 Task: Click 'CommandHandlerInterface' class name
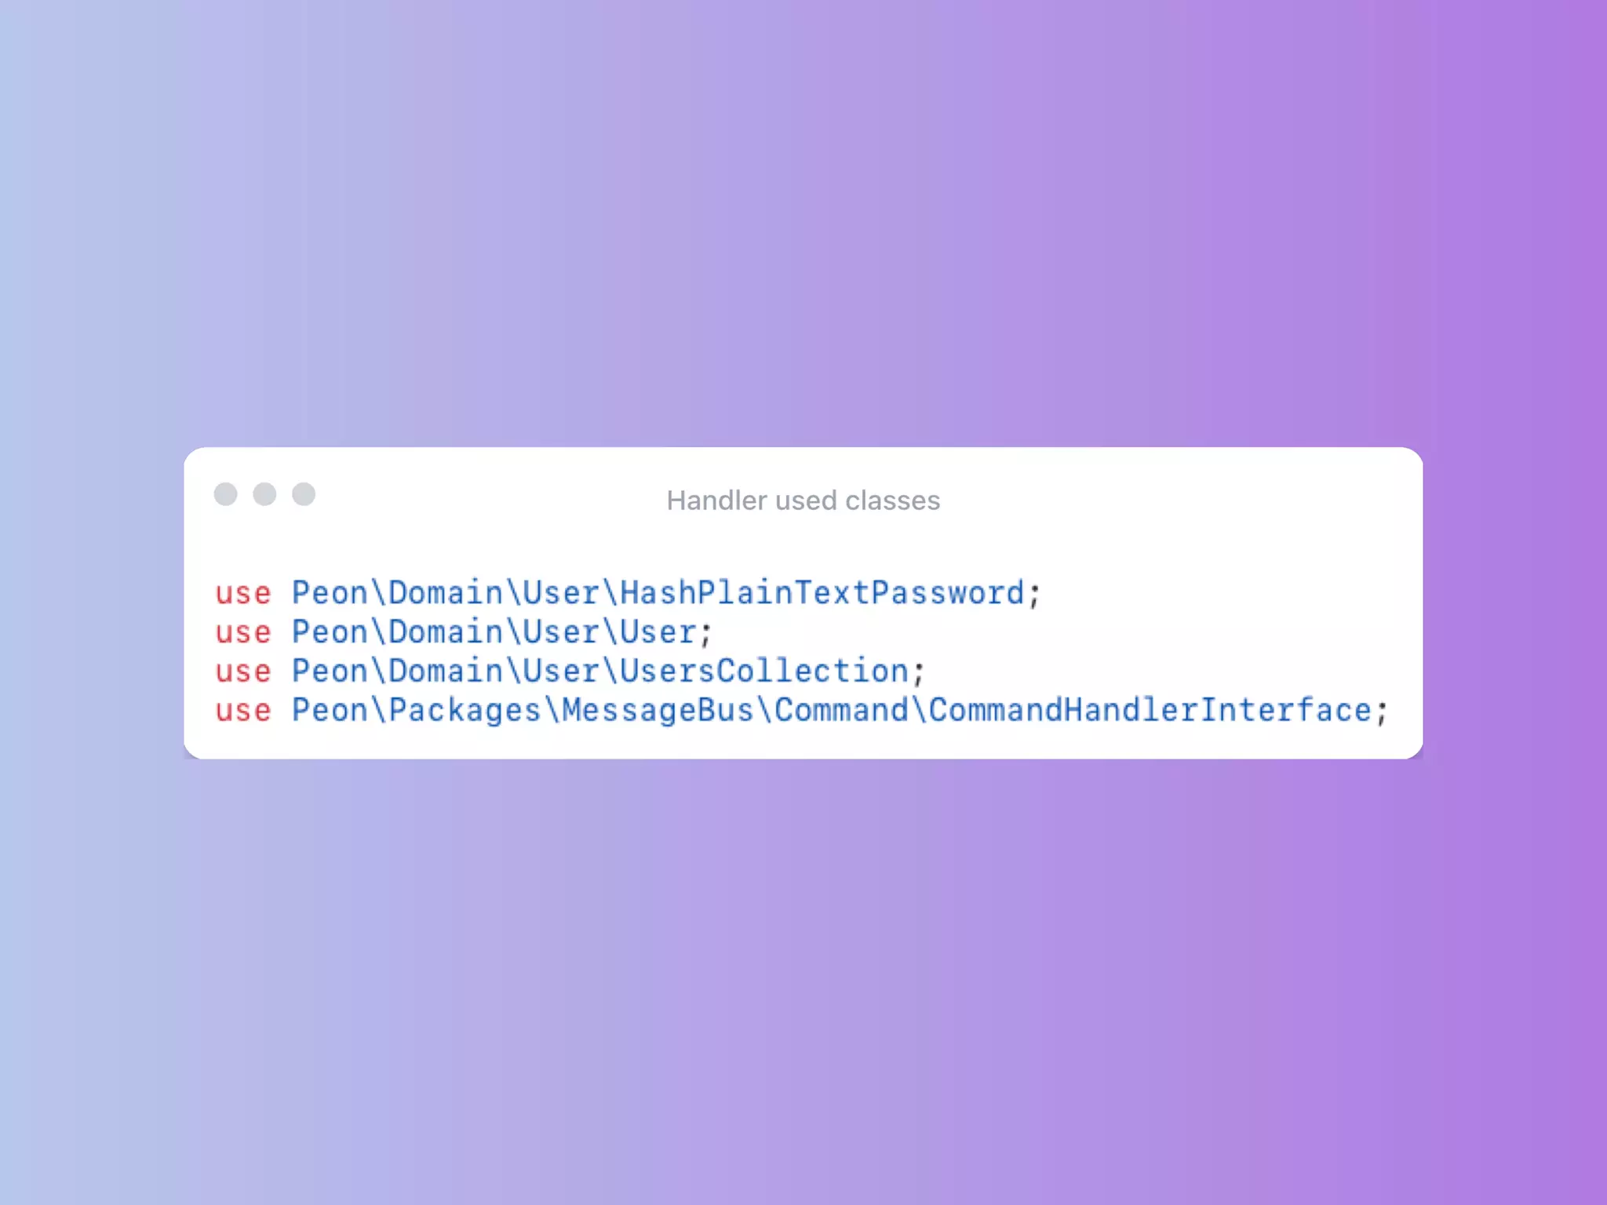tap(1150, 710)
